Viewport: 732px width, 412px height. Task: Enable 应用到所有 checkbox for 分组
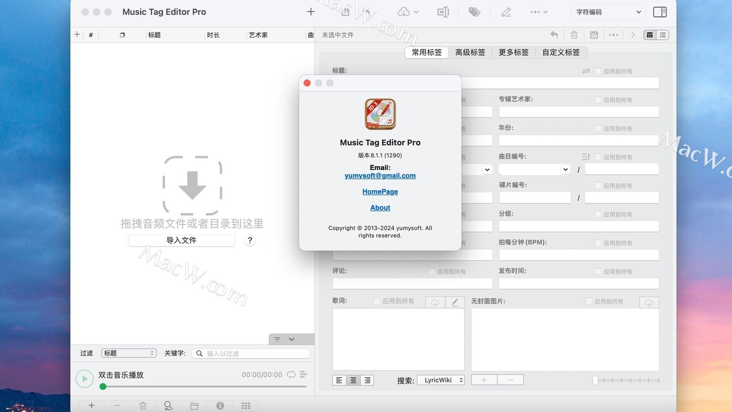(x=598, y=214)
